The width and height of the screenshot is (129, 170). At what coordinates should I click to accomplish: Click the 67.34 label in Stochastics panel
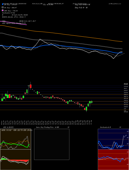coord(125,136)
